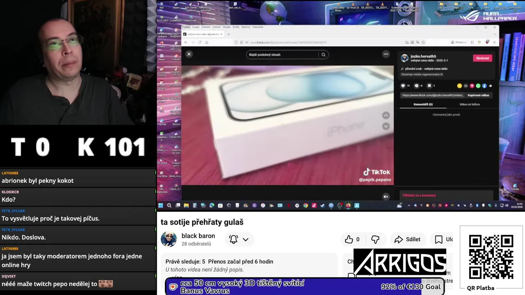Click Sdílet button under YouTube video
Viewport: 525px width, 295px height.
pos(407,239)
